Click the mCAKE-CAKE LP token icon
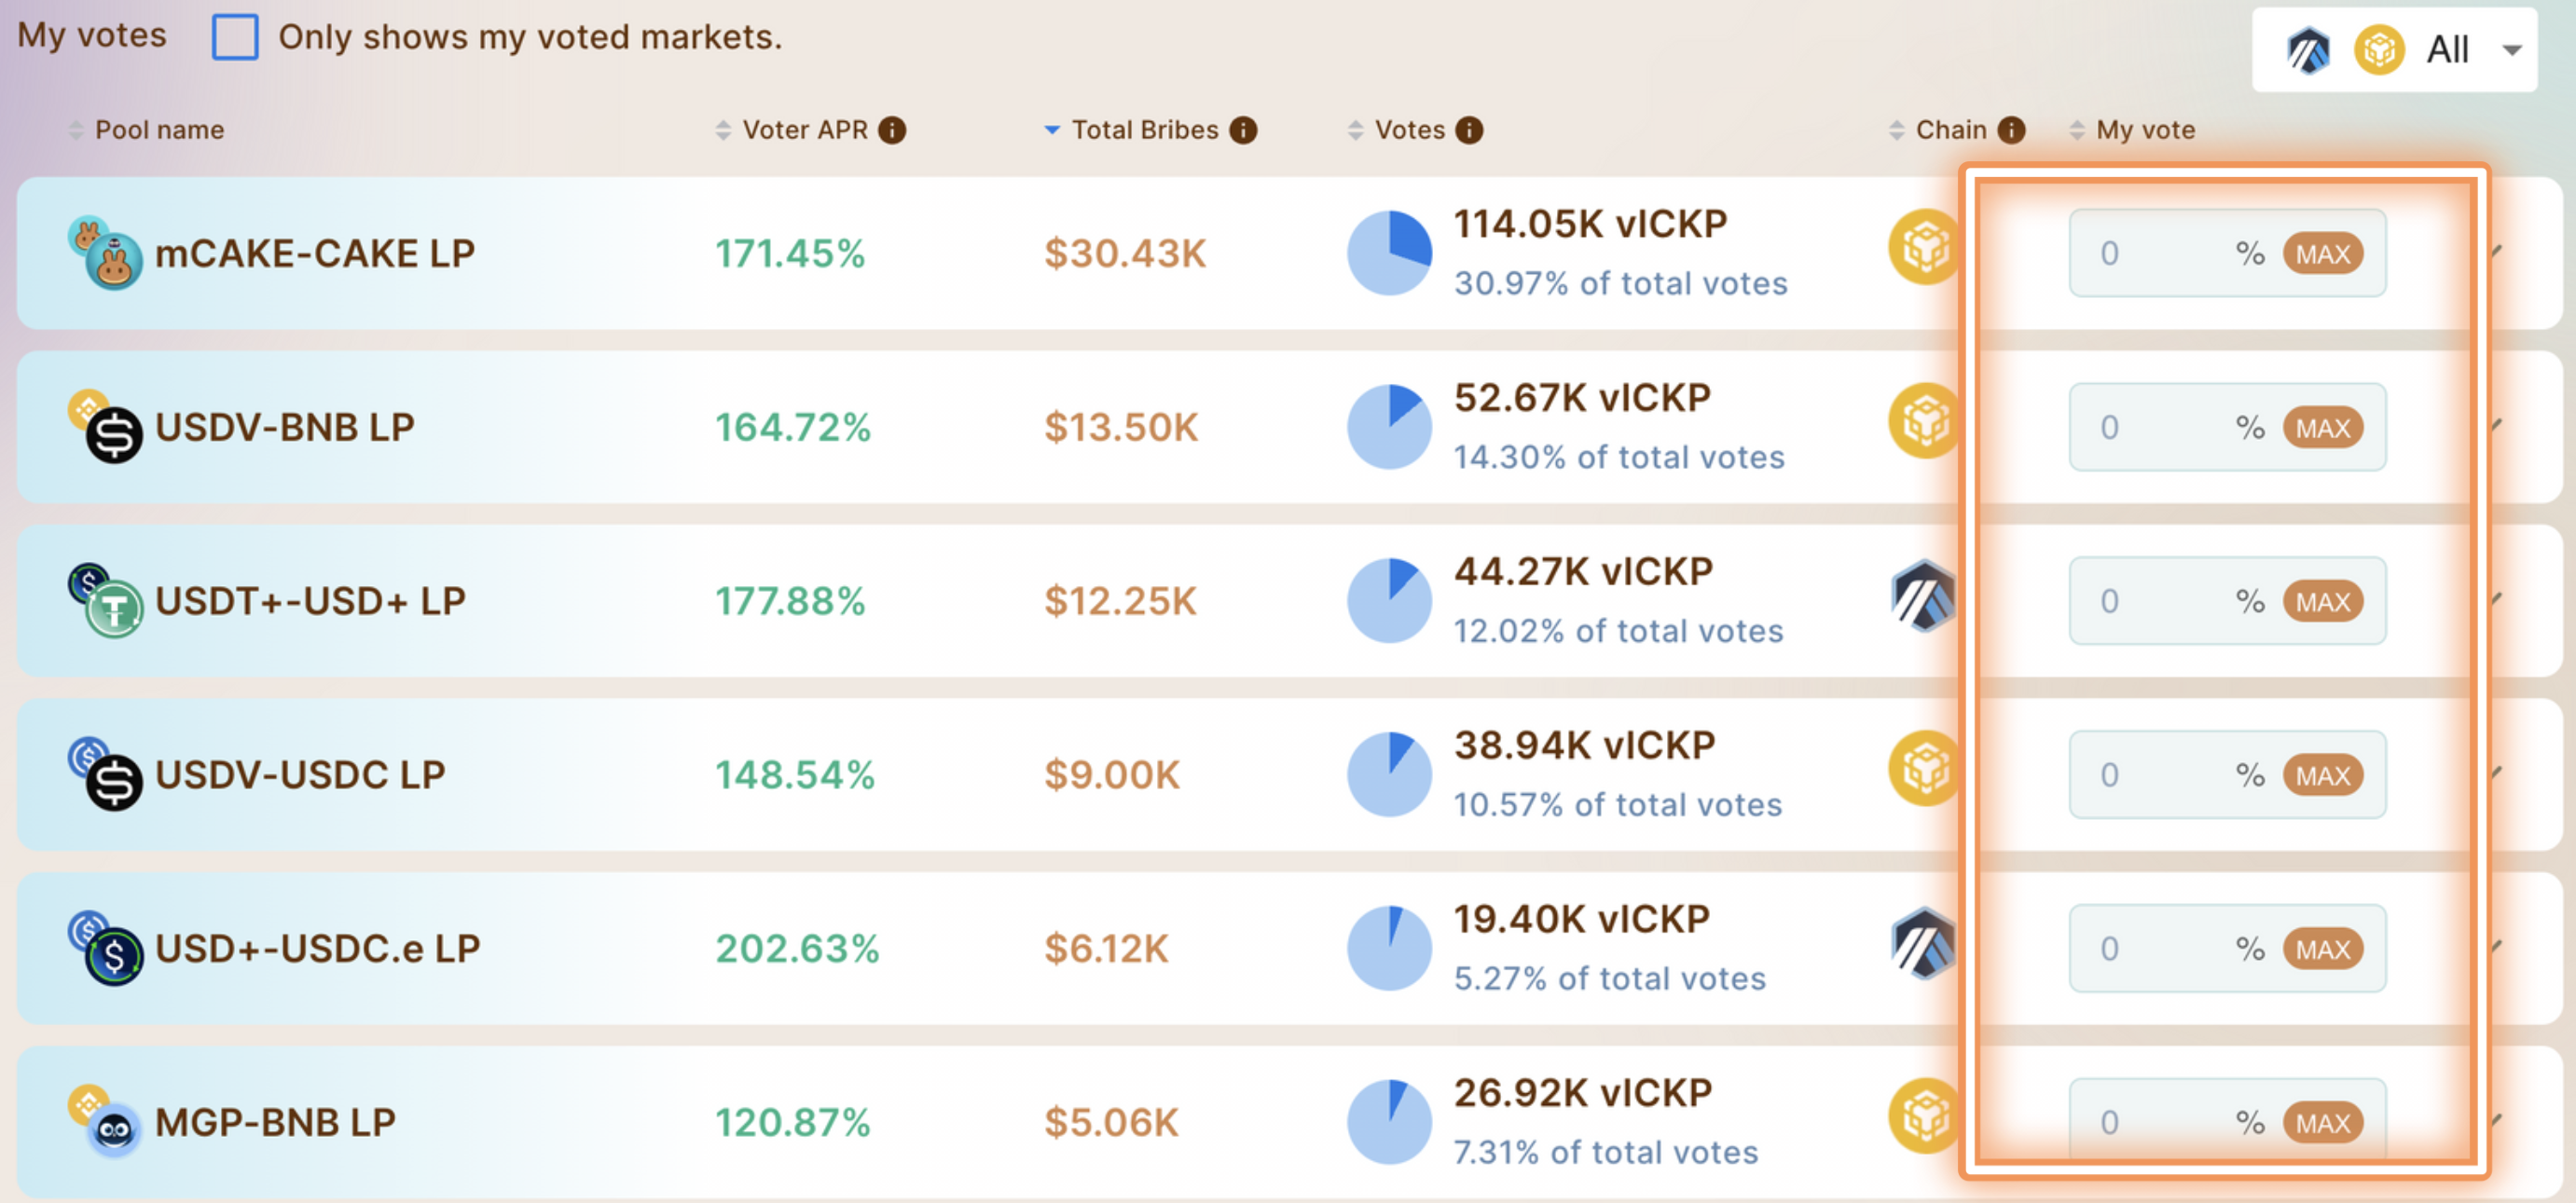The image size is (2576, 1203). click(x=105, y=253)
